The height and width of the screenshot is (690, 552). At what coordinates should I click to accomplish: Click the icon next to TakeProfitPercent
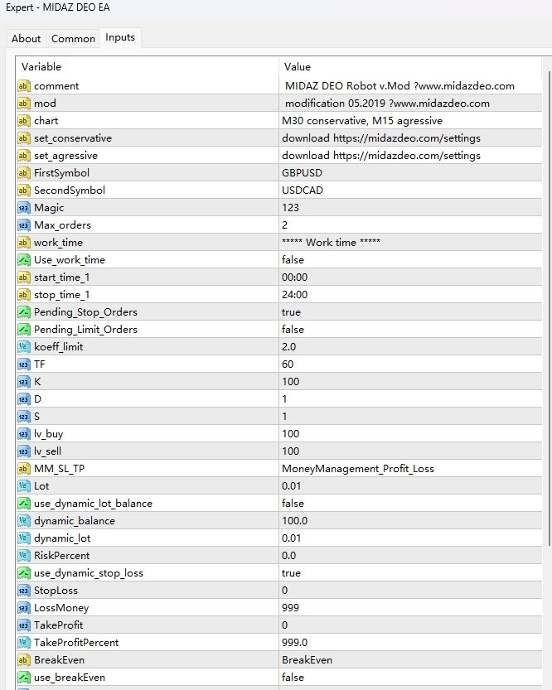[24, 643]
